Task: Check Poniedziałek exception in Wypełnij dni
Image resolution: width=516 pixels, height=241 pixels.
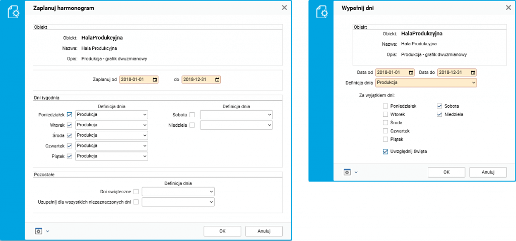Action: point(385,106)
